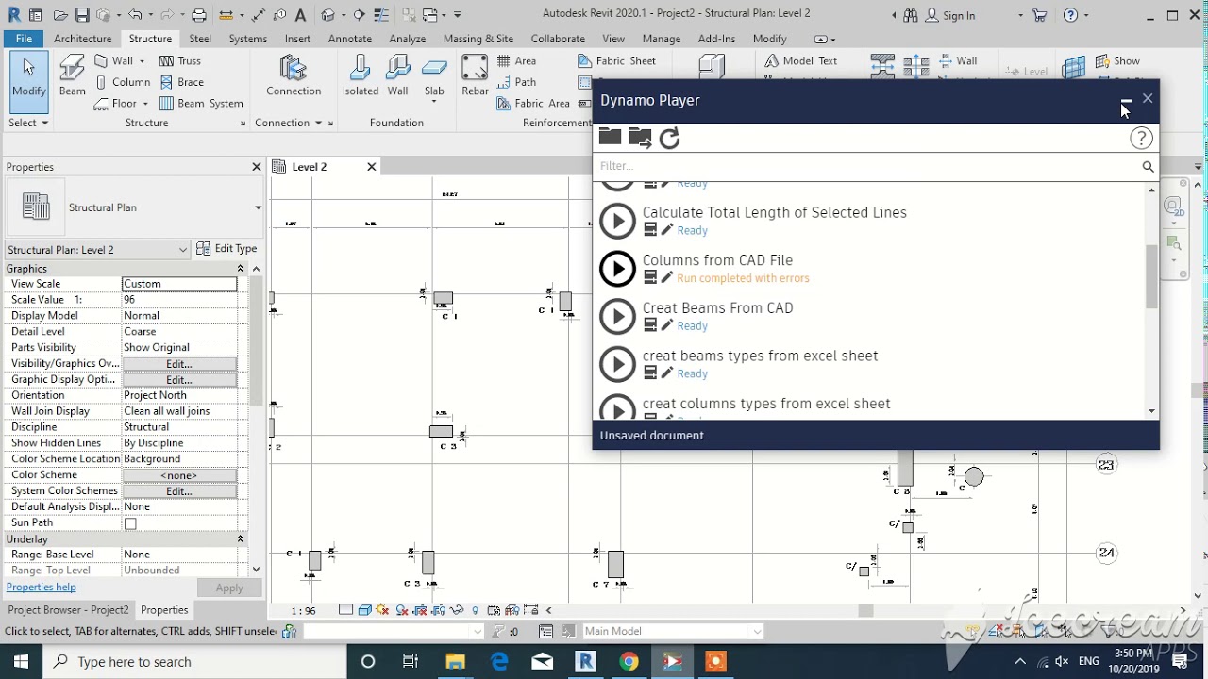Toggle reveal hidden elements lightbulb

point(476,611)
